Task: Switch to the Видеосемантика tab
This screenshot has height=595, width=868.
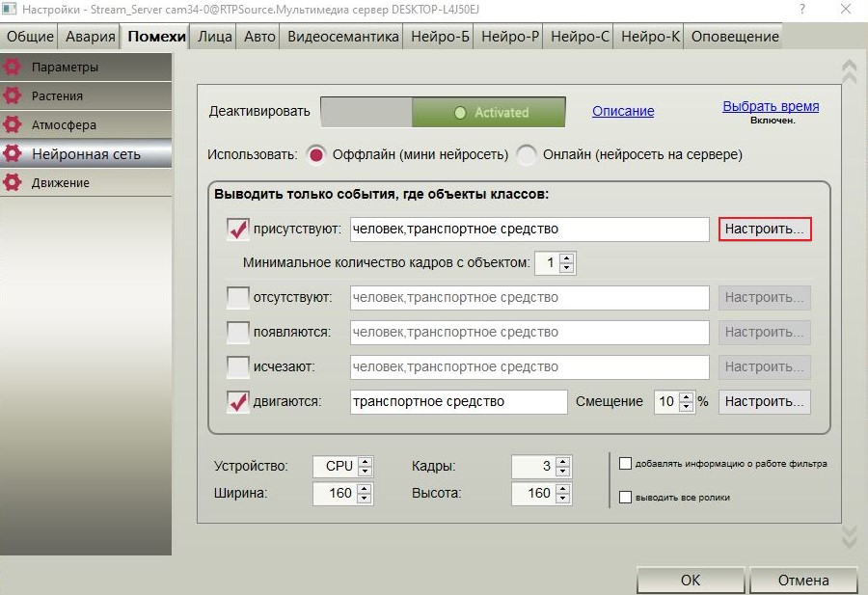Action: coord(343,37)
